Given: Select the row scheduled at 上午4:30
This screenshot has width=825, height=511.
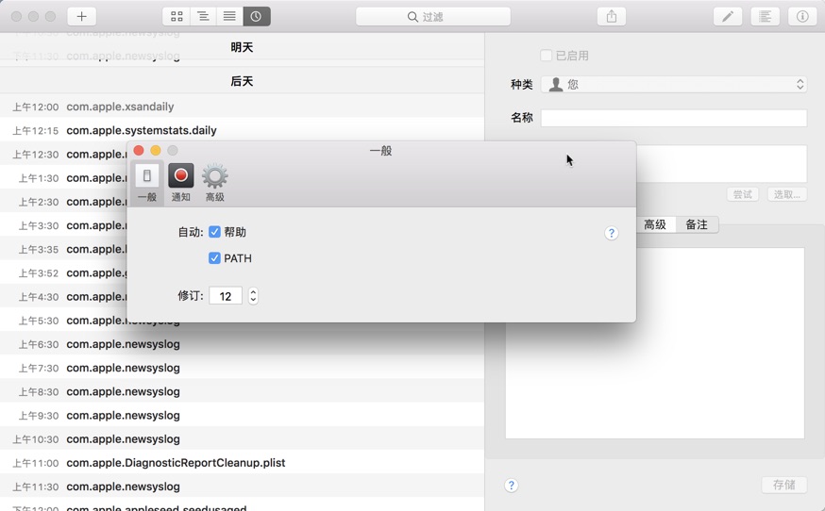Looking at the screenshot, I should [63, 297].
